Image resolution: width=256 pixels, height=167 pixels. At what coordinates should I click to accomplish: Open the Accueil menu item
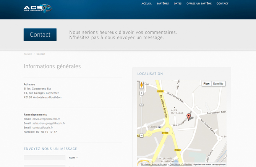click(x=146, y=3)
